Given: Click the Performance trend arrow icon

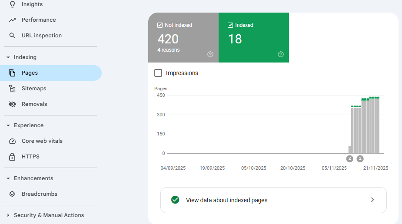Looking at the screenshot, I should [12, 20].
